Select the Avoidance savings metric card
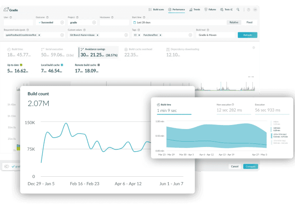Image resolution: width=295 pixels, height=214 pixels. tap(98, 53)
